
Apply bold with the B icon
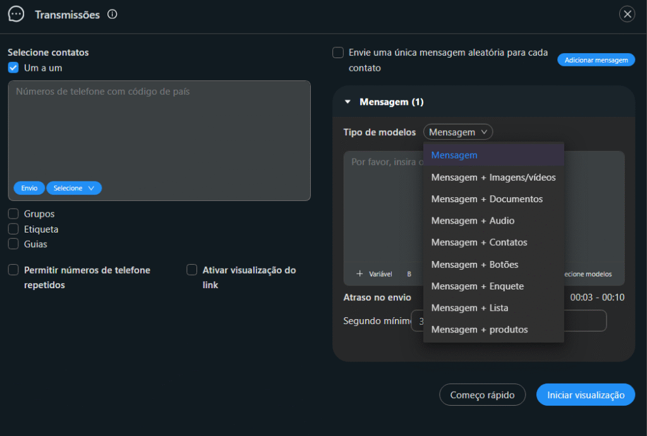pos(409,274)
